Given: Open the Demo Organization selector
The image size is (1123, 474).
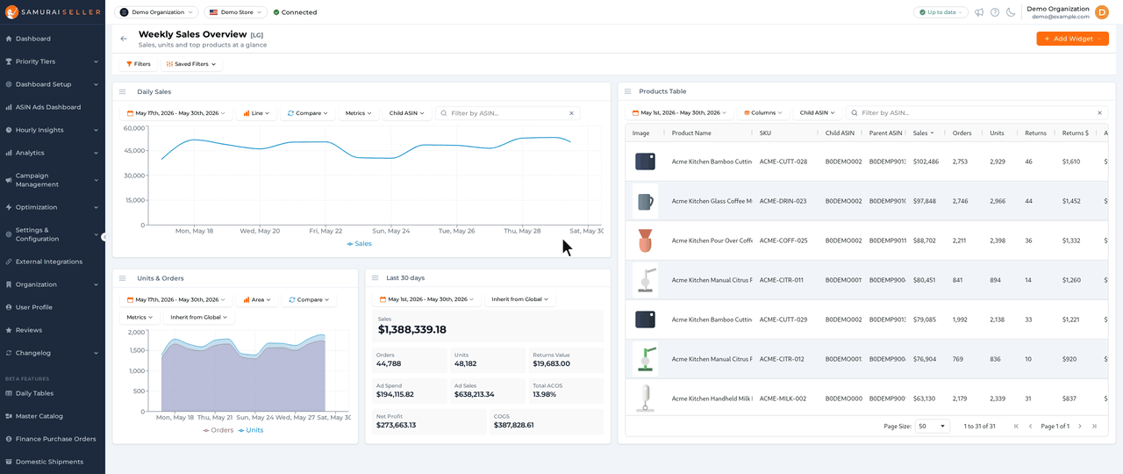Looking at the screenshot, I should coord(156,12).
